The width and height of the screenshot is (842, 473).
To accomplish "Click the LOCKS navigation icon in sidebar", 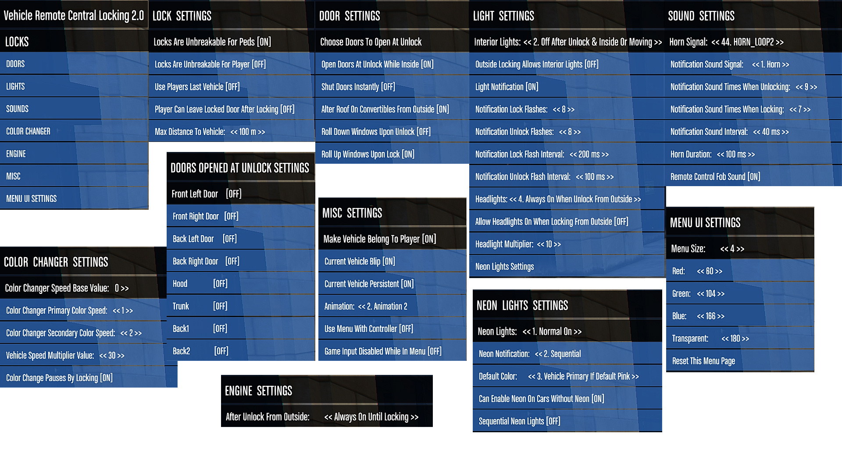I will [74, 41].
